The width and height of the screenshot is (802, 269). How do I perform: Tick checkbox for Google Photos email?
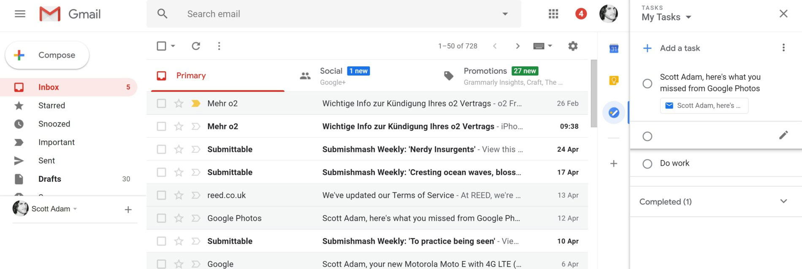pos(161,218)
